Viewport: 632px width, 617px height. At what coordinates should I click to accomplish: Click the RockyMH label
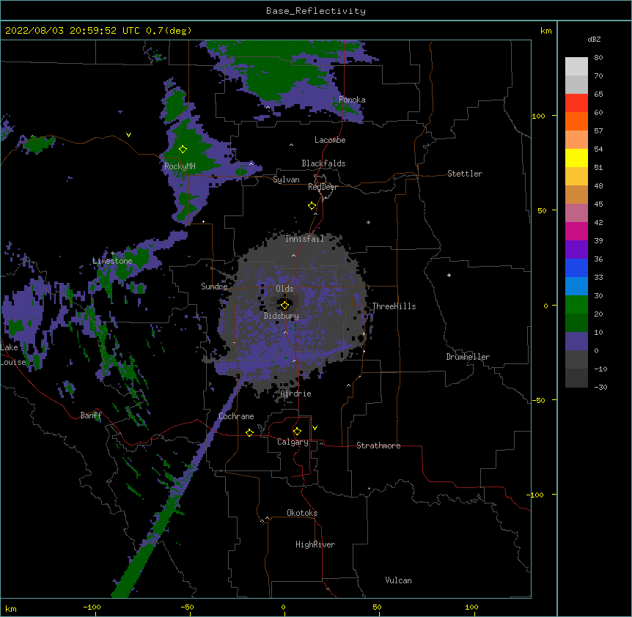pos(180,166)
